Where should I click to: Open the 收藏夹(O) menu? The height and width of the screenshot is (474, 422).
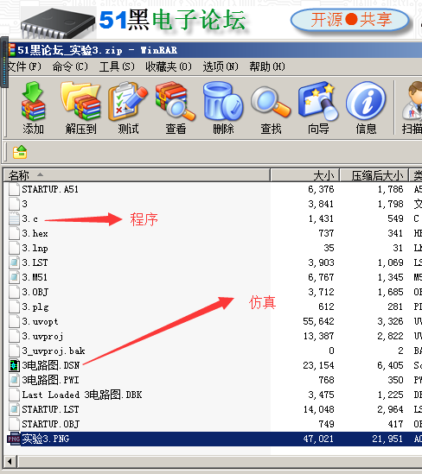pyautogui.click(x=169, y=66)
